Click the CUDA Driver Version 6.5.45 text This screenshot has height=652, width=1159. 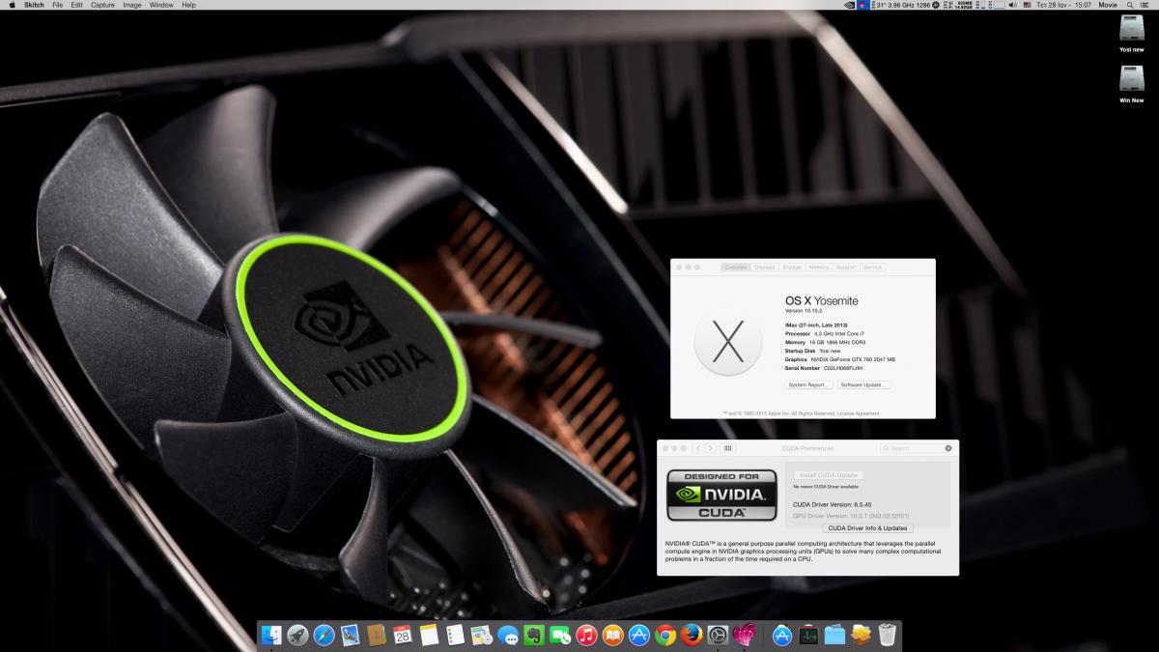tap(833, 504)
